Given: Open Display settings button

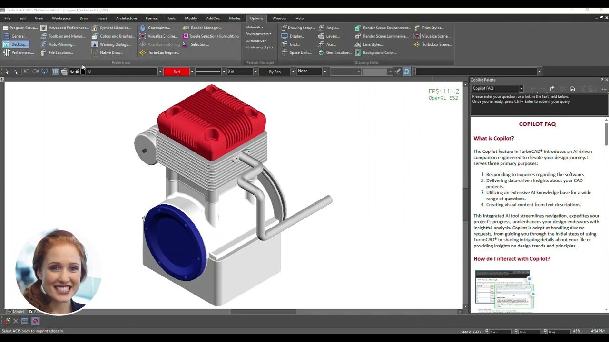Looking at the screenshot, I should pyautogui.click(x=293, y=36).
